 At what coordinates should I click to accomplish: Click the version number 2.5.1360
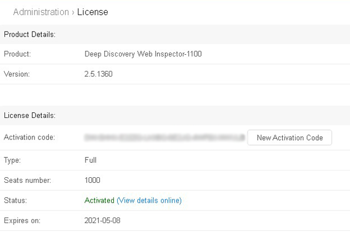click(x=98, y=74)
